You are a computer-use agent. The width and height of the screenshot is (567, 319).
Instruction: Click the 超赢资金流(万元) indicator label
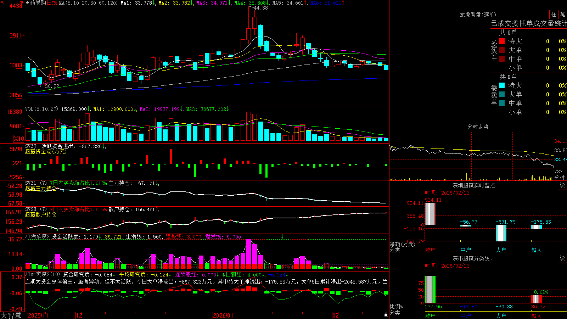(46, 151)
